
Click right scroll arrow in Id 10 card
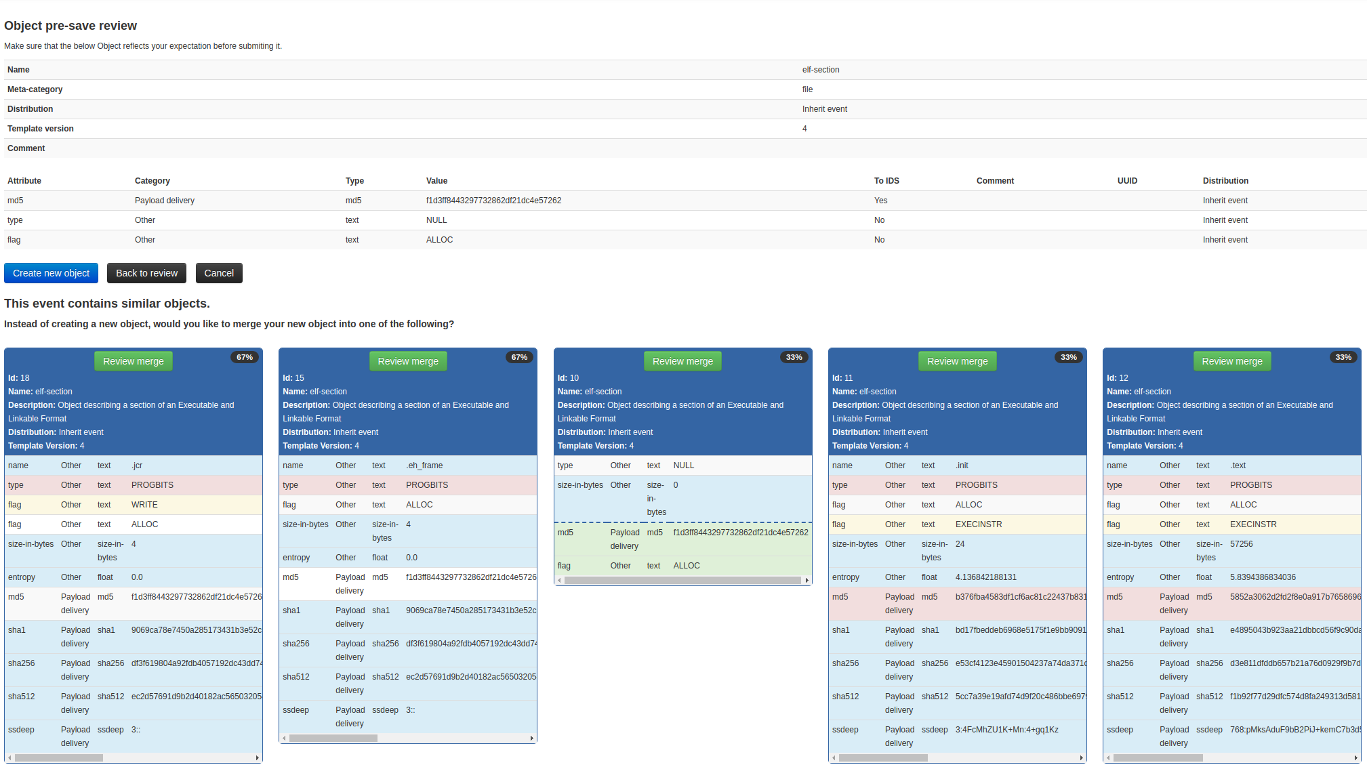point(807,581)
